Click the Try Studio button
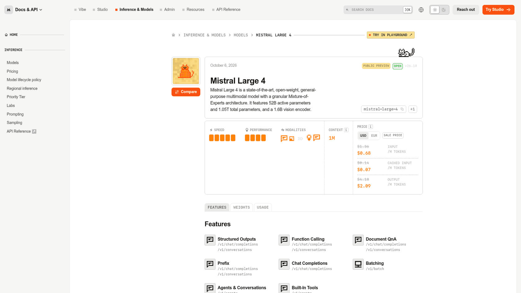This screenshot has width=521, height=293. coord(498,10)
